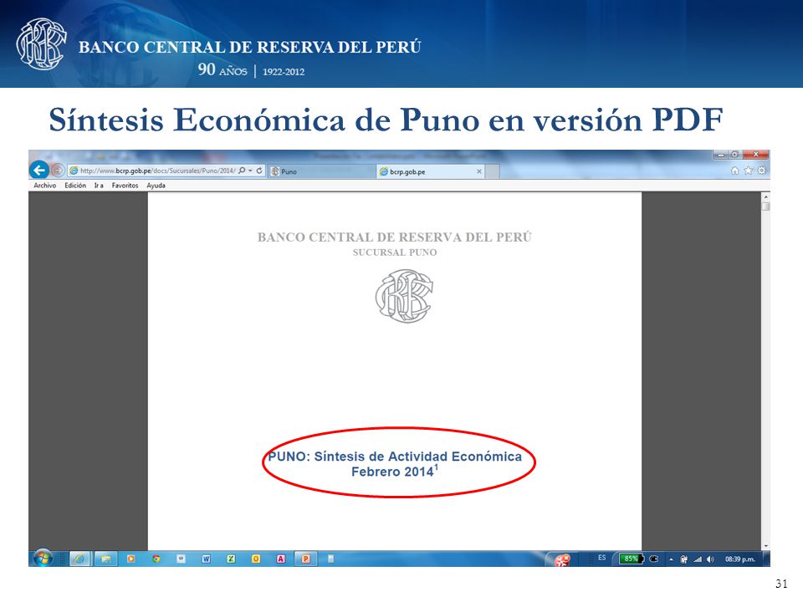Click the vertical scrollbar up arrow
The image size is (803, 602).
pos(766,196)
